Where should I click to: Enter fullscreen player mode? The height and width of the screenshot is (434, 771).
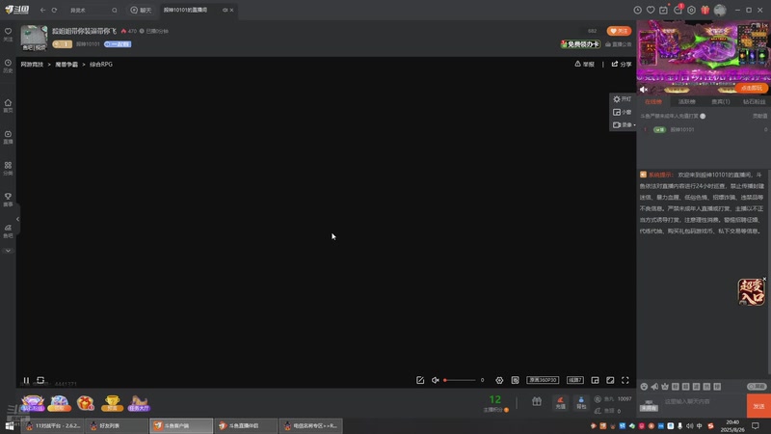[625, 380]
